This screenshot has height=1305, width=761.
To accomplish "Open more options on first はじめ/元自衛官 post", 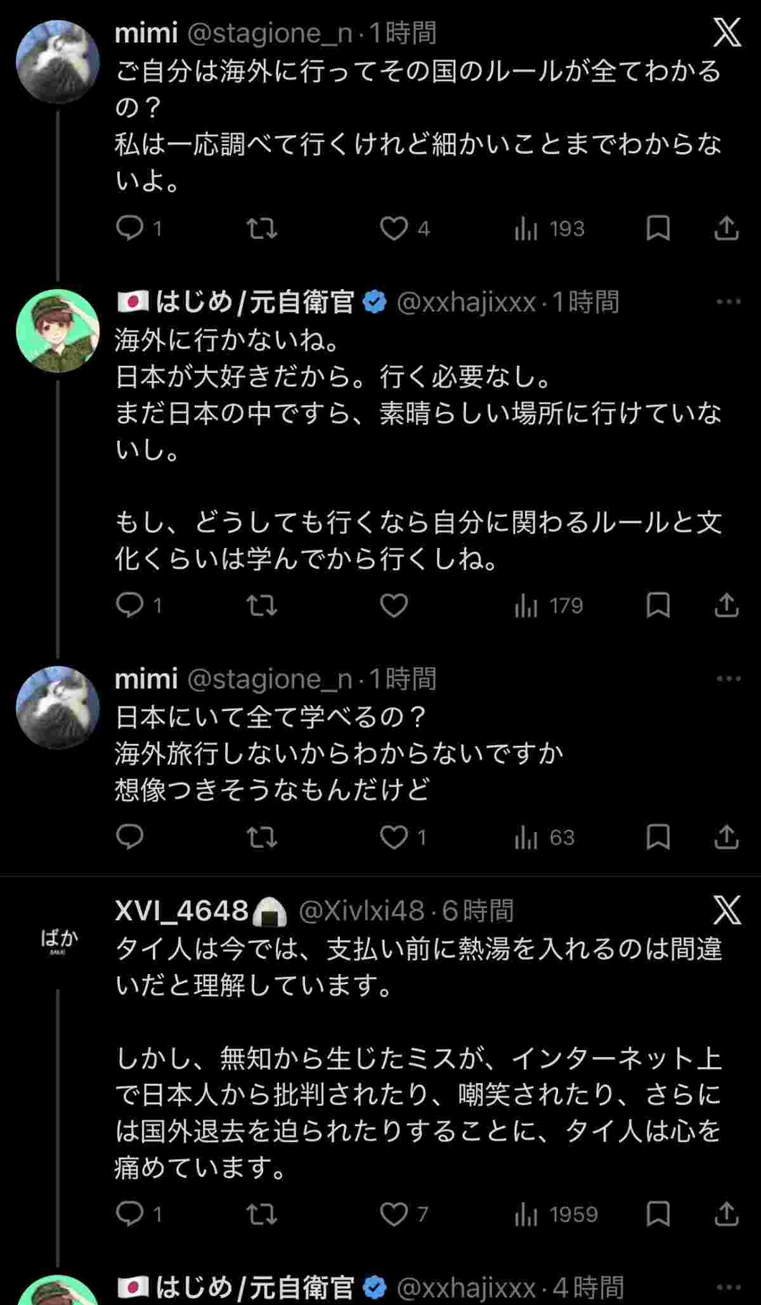I will pos(728,302).
